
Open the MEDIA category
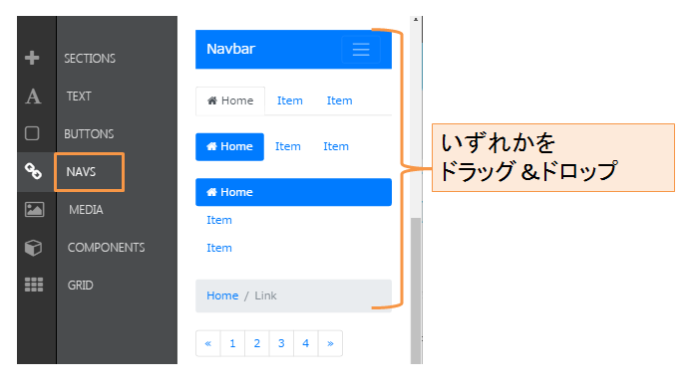tap(86, 210)
